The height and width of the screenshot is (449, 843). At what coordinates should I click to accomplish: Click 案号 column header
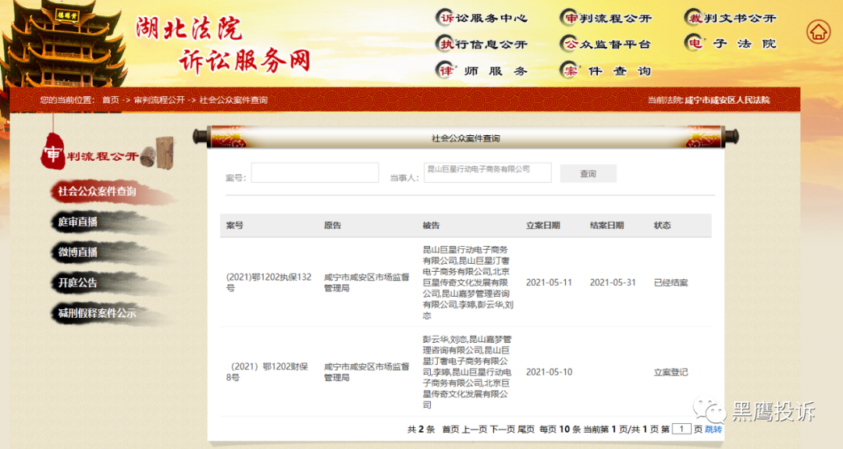pos(235,226)
